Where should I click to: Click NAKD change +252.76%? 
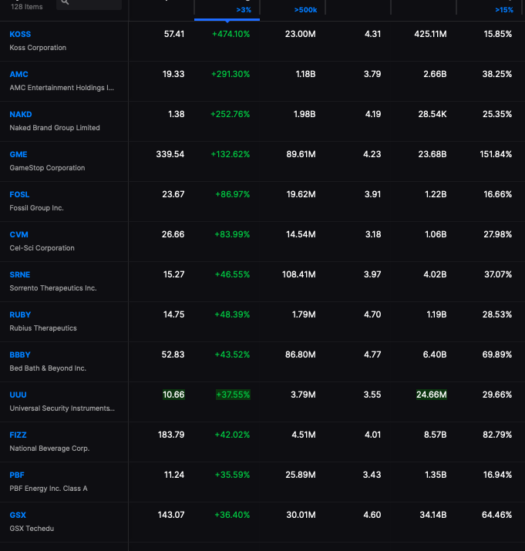(231, 114)
